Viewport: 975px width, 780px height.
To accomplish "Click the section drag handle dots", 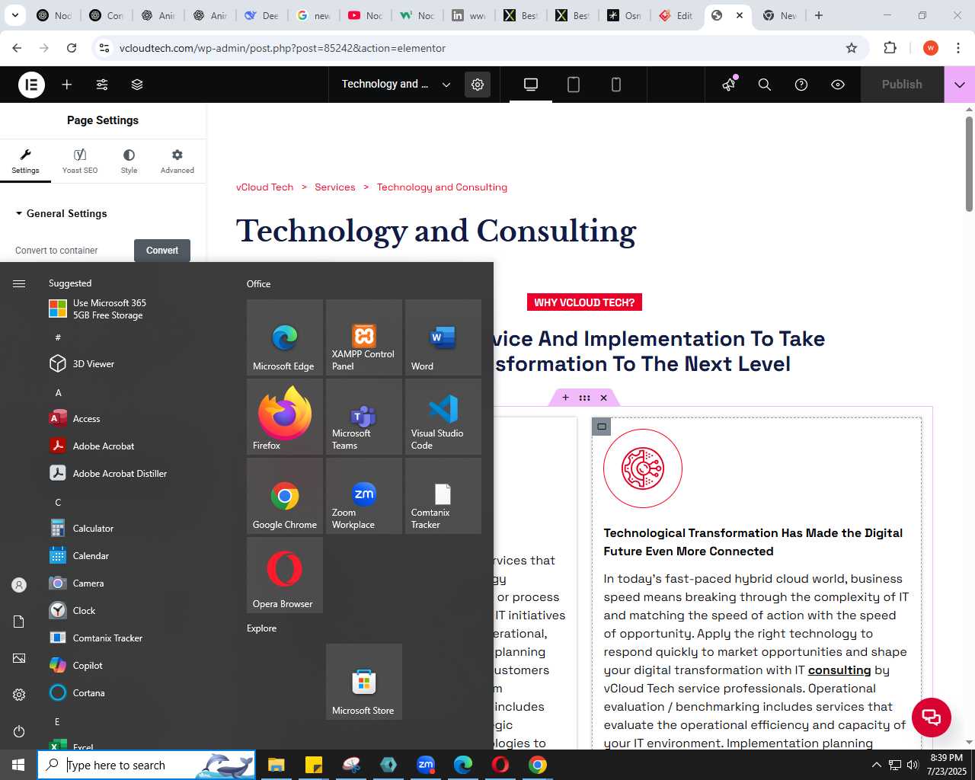I will [x=584, y=398].
